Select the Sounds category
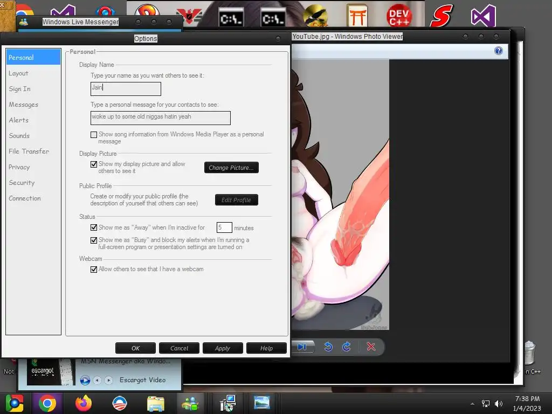Screen dimensions: 552x414 pyautogui.click(x=33, y=135)
